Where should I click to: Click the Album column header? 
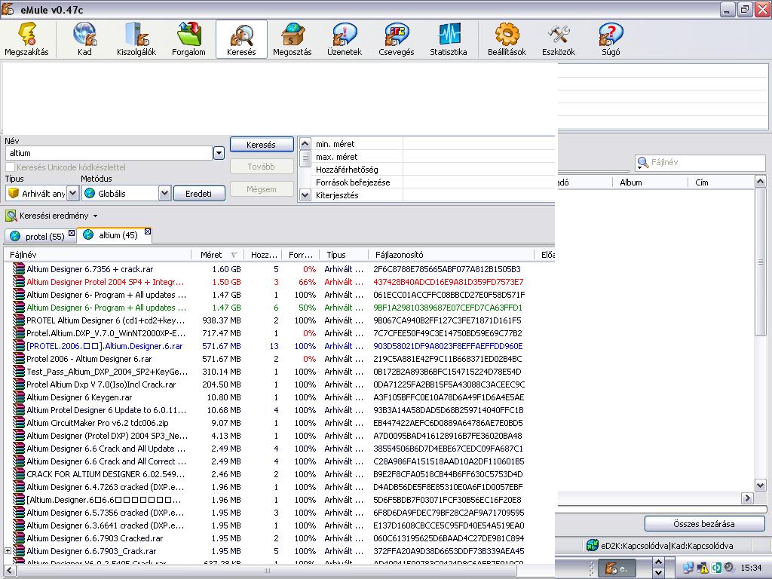pyautogui.click(x=650, y=182)
